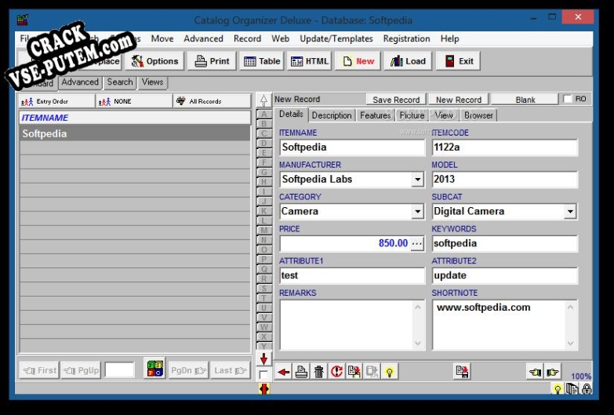Image resolution: width=614 pixels, height=415 pixels.
Task: Switch to the Features tab
Action: coord(375,115)
